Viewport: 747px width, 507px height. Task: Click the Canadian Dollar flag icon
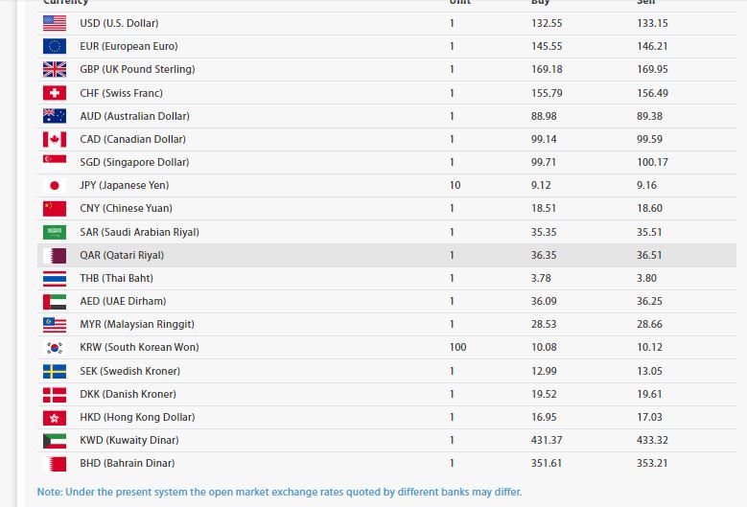pyautogui.click(x=55, y=139)
